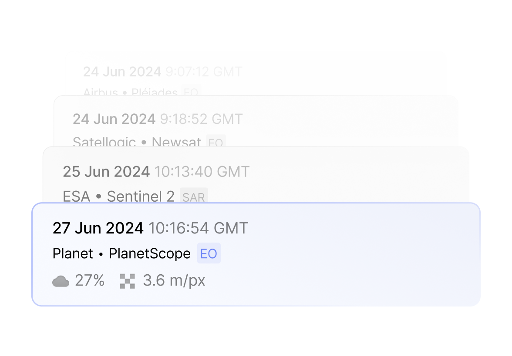Click the 10:13:40 GMT timestamp
This screenshot has height=356, width=512.
point(202,172)
